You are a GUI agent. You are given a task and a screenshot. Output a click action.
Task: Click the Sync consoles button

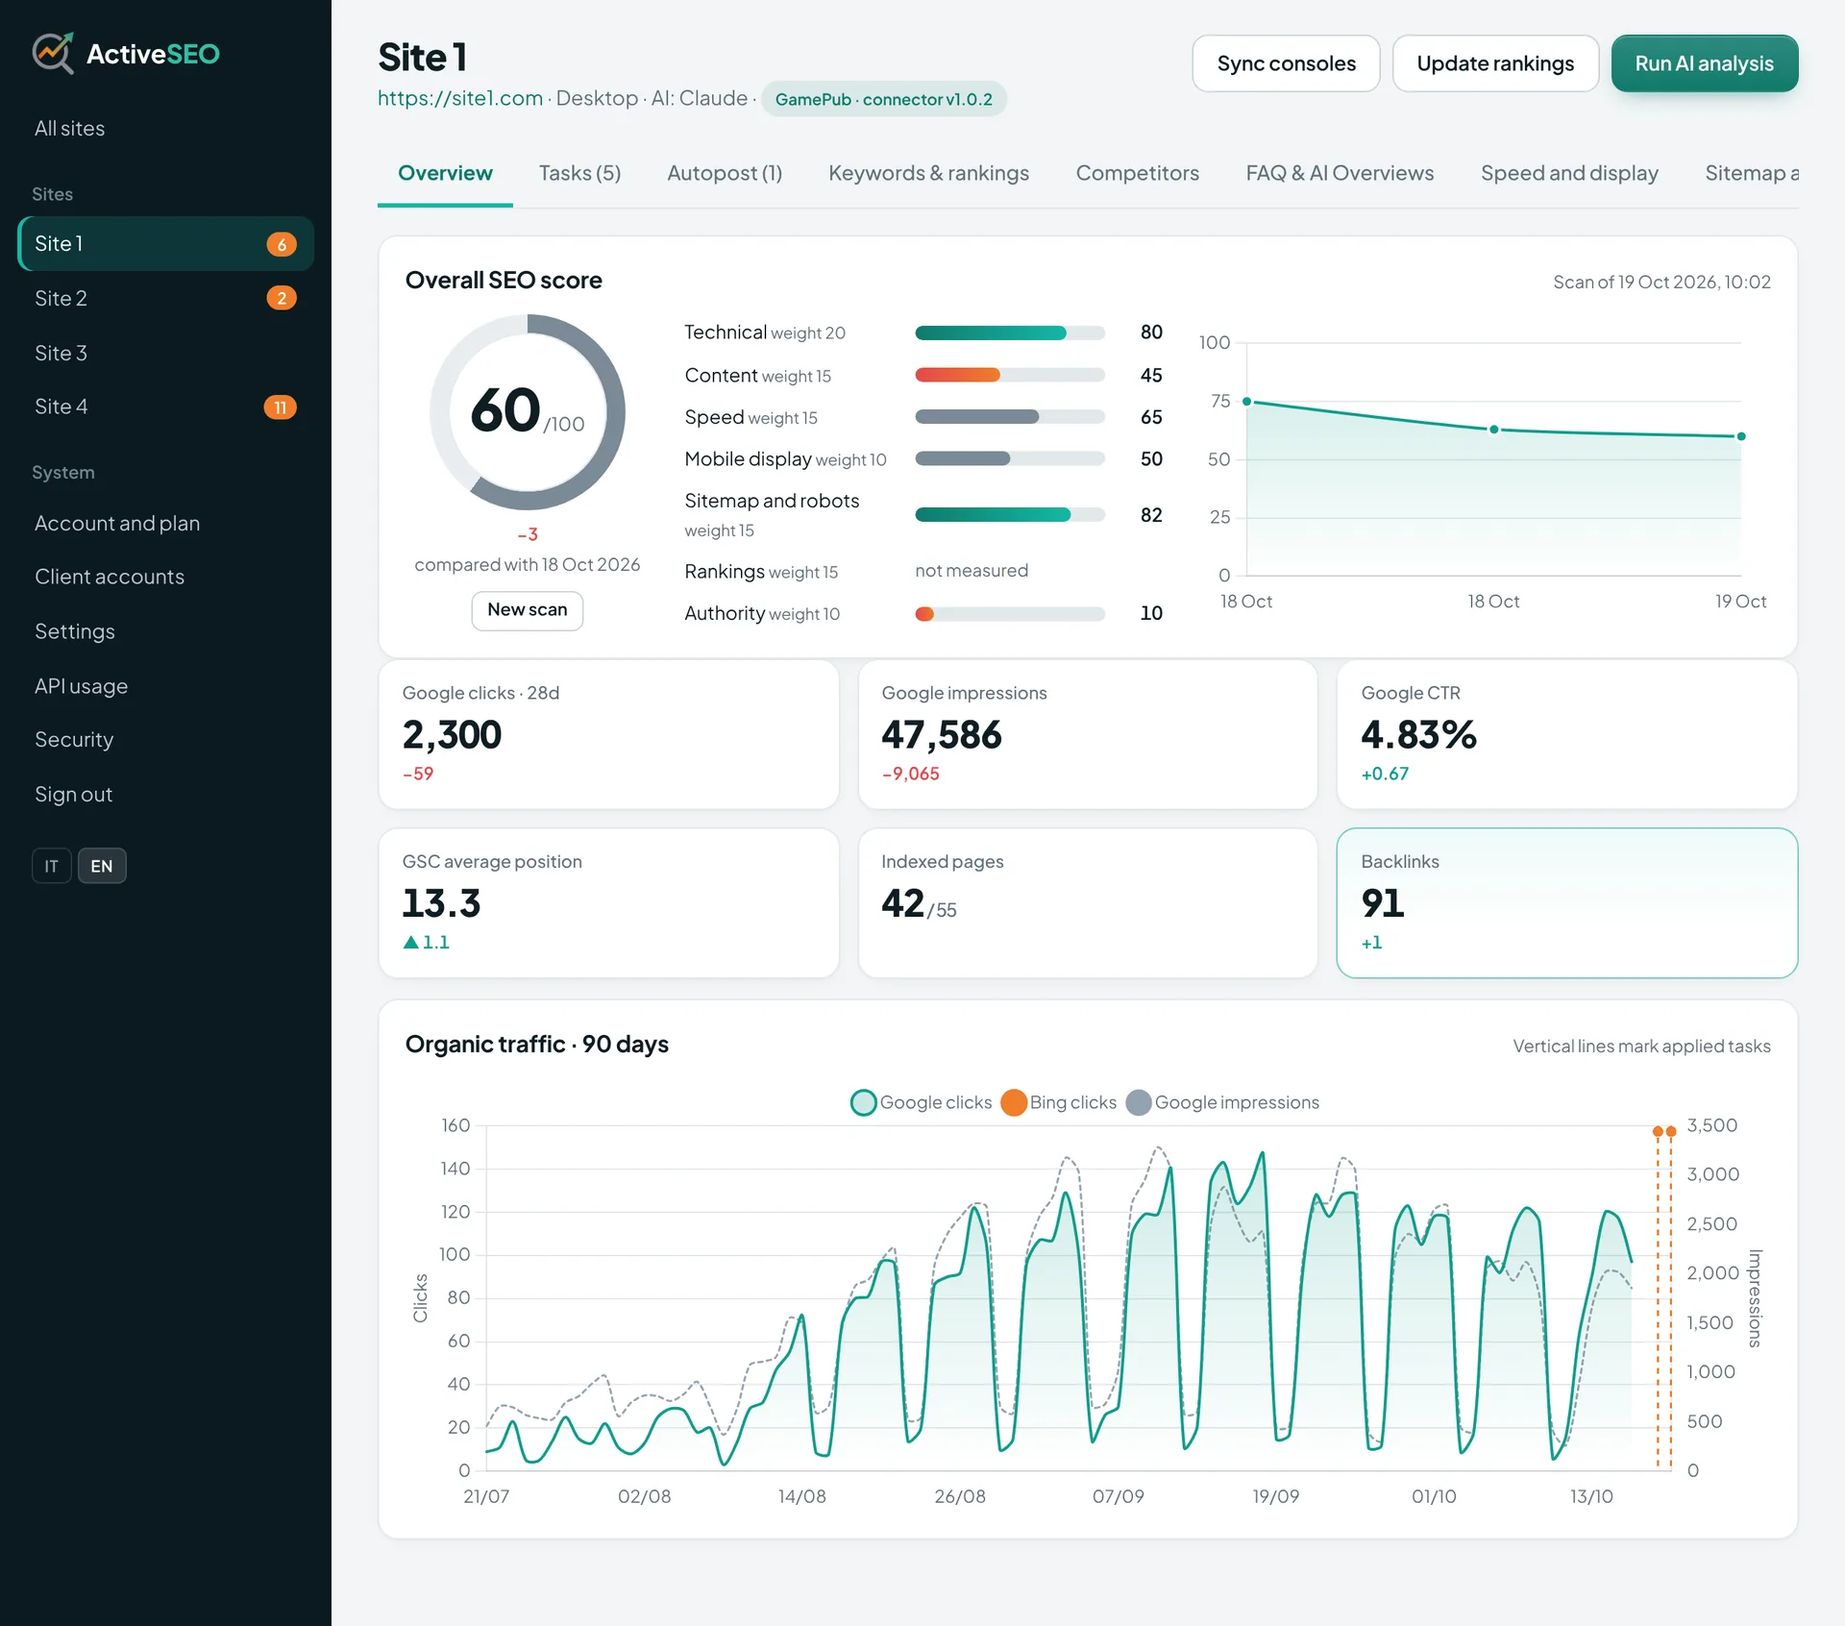click(1286, 63)
